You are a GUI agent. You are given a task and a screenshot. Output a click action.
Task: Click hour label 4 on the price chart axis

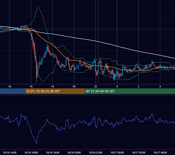160,87
